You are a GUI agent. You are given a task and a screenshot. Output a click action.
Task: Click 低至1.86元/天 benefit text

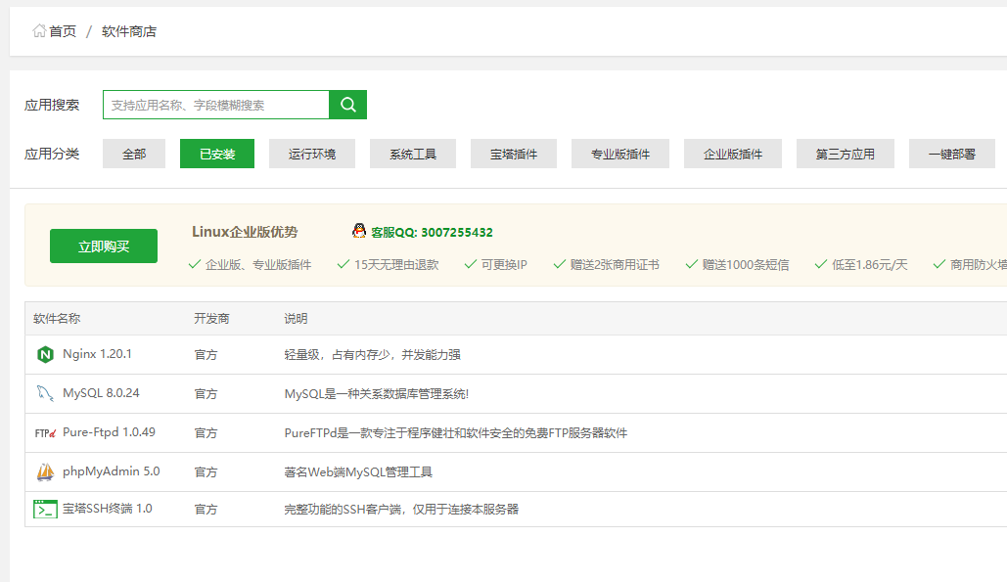[870, 265]
